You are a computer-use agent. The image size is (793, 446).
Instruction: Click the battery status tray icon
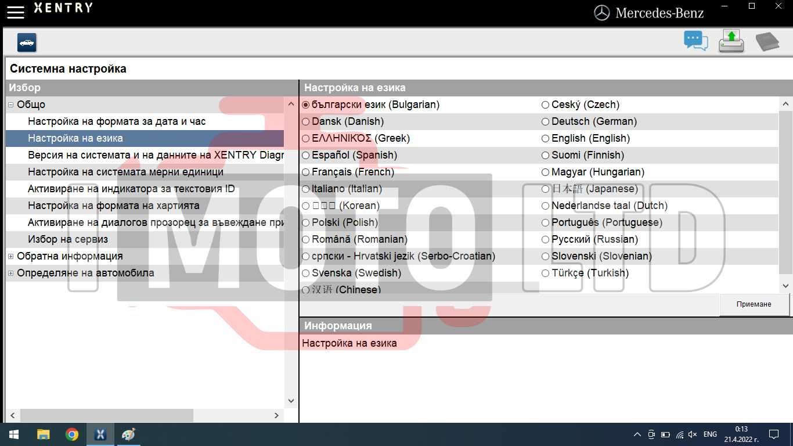coord(665,434)
